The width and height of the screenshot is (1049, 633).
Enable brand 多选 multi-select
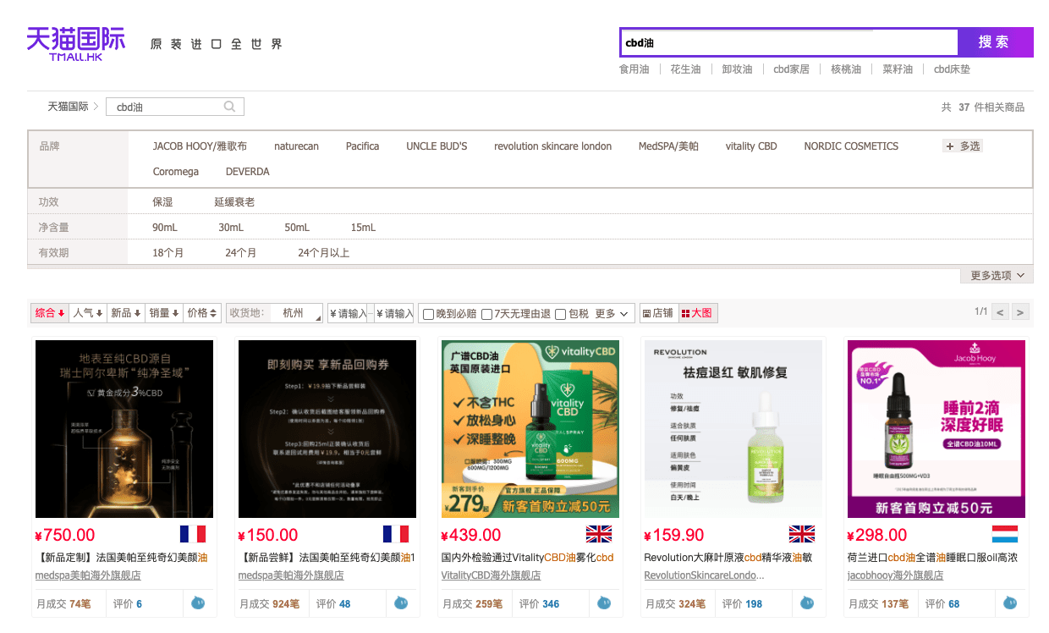coord(963,146)
